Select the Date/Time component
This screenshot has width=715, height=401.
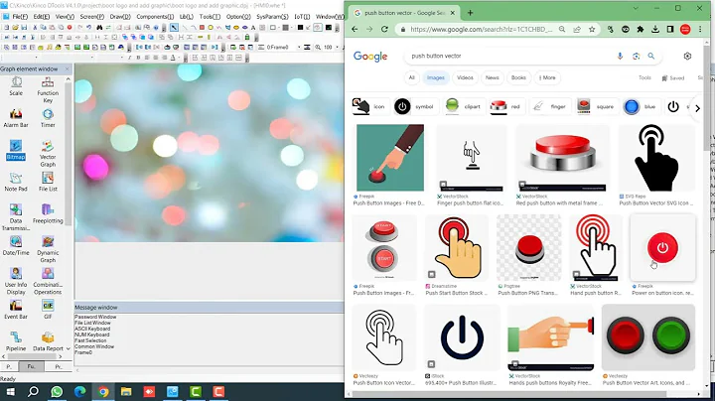coord(16,245)
